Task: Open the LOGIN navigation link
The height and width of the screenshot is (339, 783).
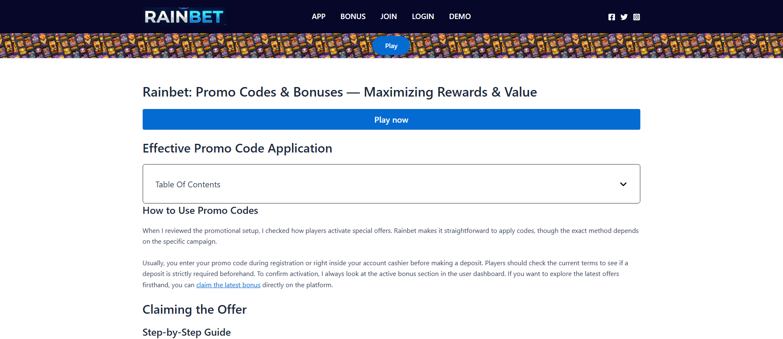Action: coord(423,17)
